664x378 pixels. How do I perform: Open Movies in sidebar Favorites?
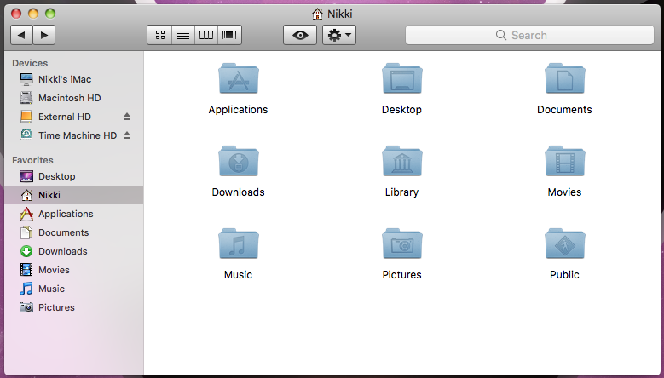click(x=74, y=270)
